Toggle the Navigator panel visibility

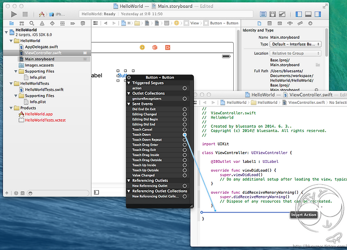coord(299,14)
